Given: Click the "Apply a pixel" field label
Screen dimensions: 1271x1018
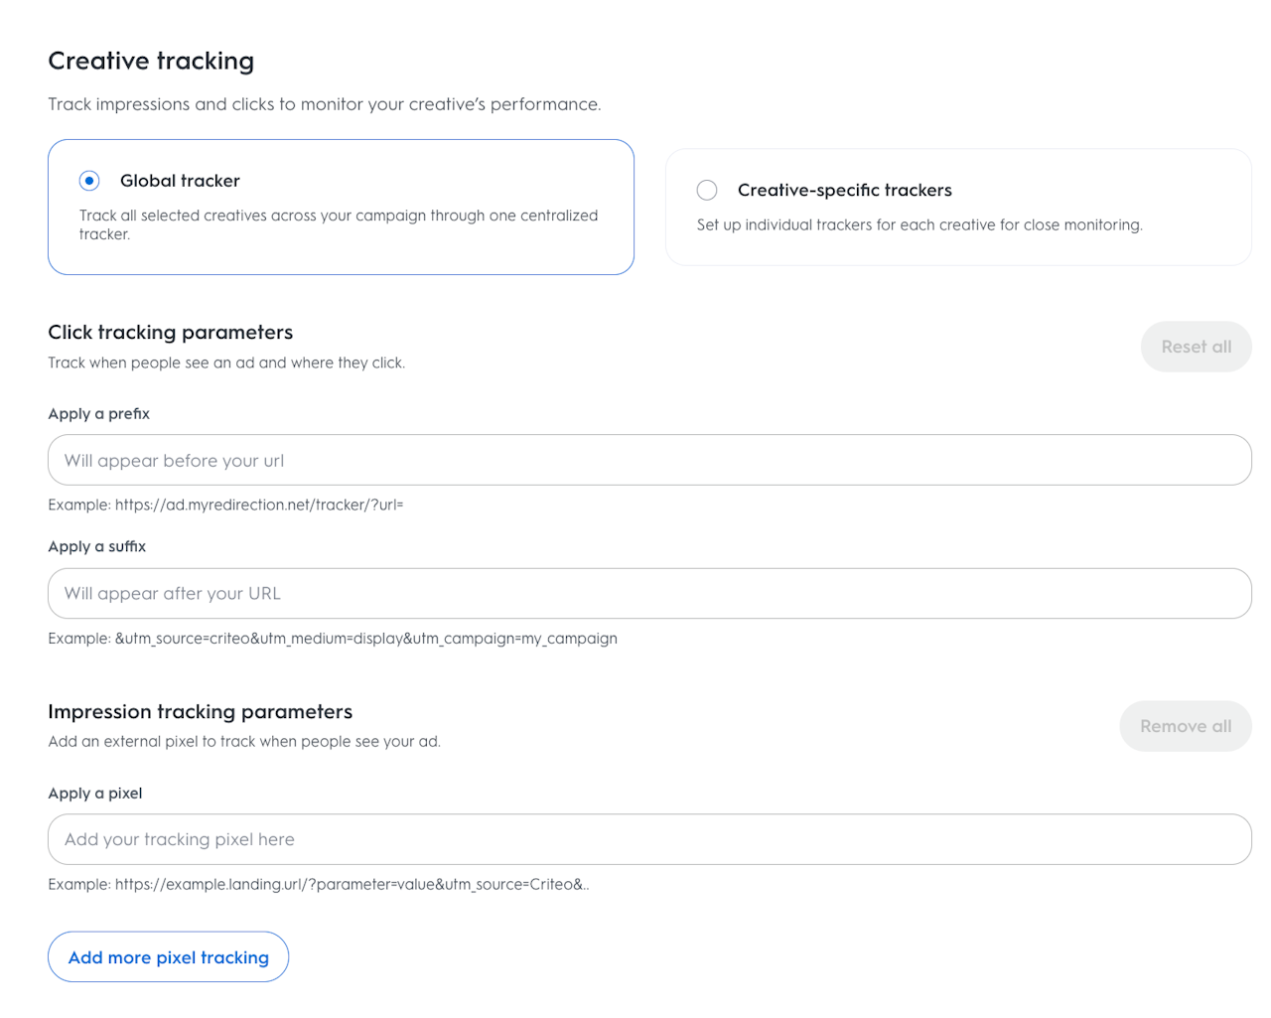Looking at the screenshot, I should click(95, 794).
